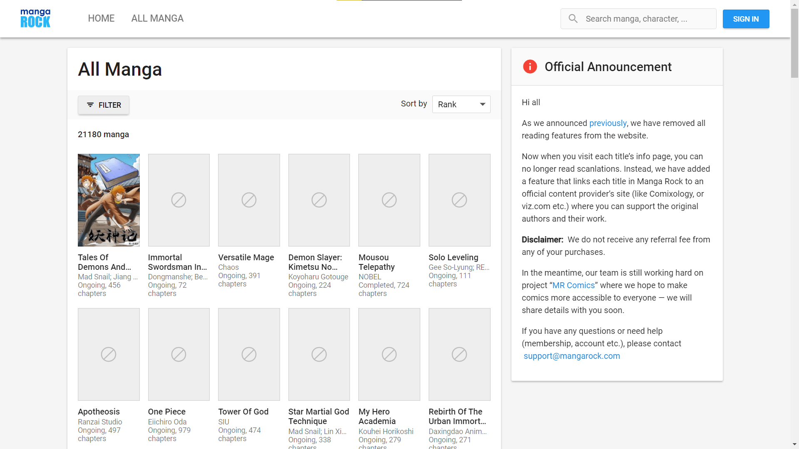Click the Rebirth Of The Urban Immort... title

(x=457, y=416)
